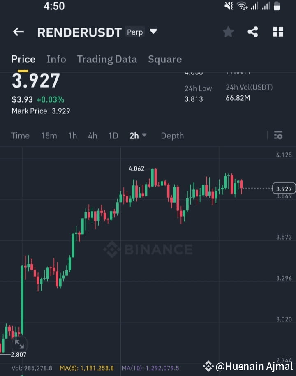
Task: Switch to the Info tab
Action: point(56,59)
